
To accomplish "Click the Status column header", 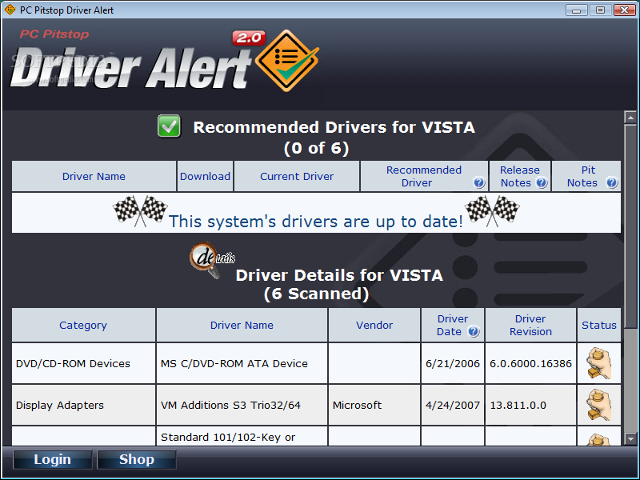I will [598, 326].
